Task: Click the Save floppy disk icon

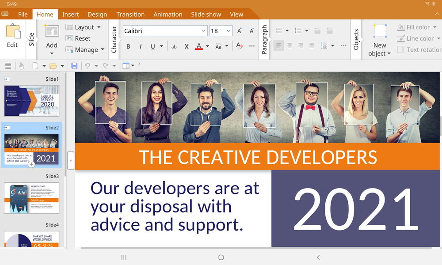Action: pyautogui.click(x=74, y=66)
